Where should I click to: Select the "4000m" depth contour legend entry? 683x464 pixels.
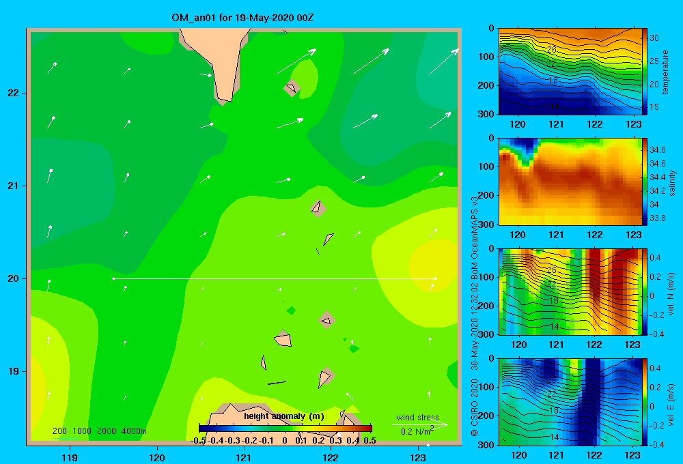tap(134, 431)
